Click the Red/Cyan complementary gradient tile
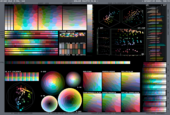170x115 pixels. (x=92, y=82)
